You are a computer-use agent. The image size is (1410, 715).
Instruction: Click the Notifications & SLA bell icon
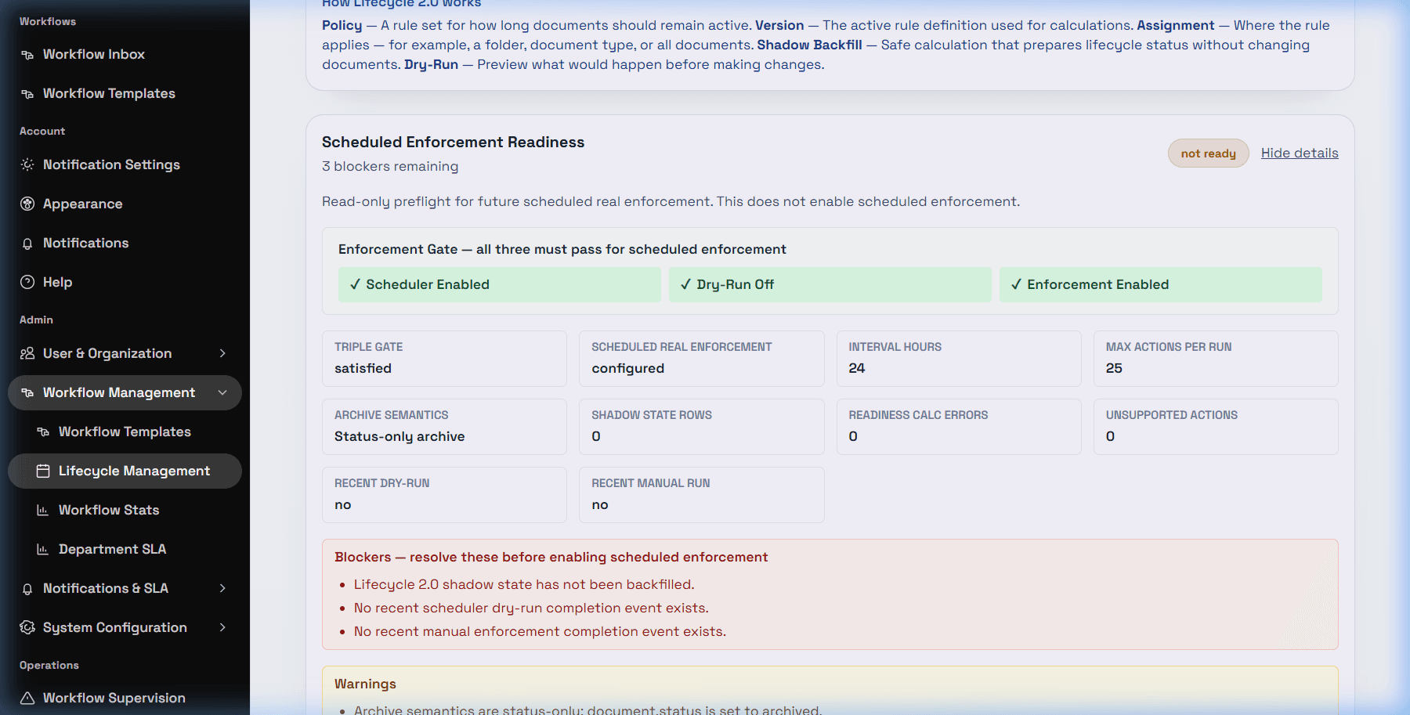(27, 589)
